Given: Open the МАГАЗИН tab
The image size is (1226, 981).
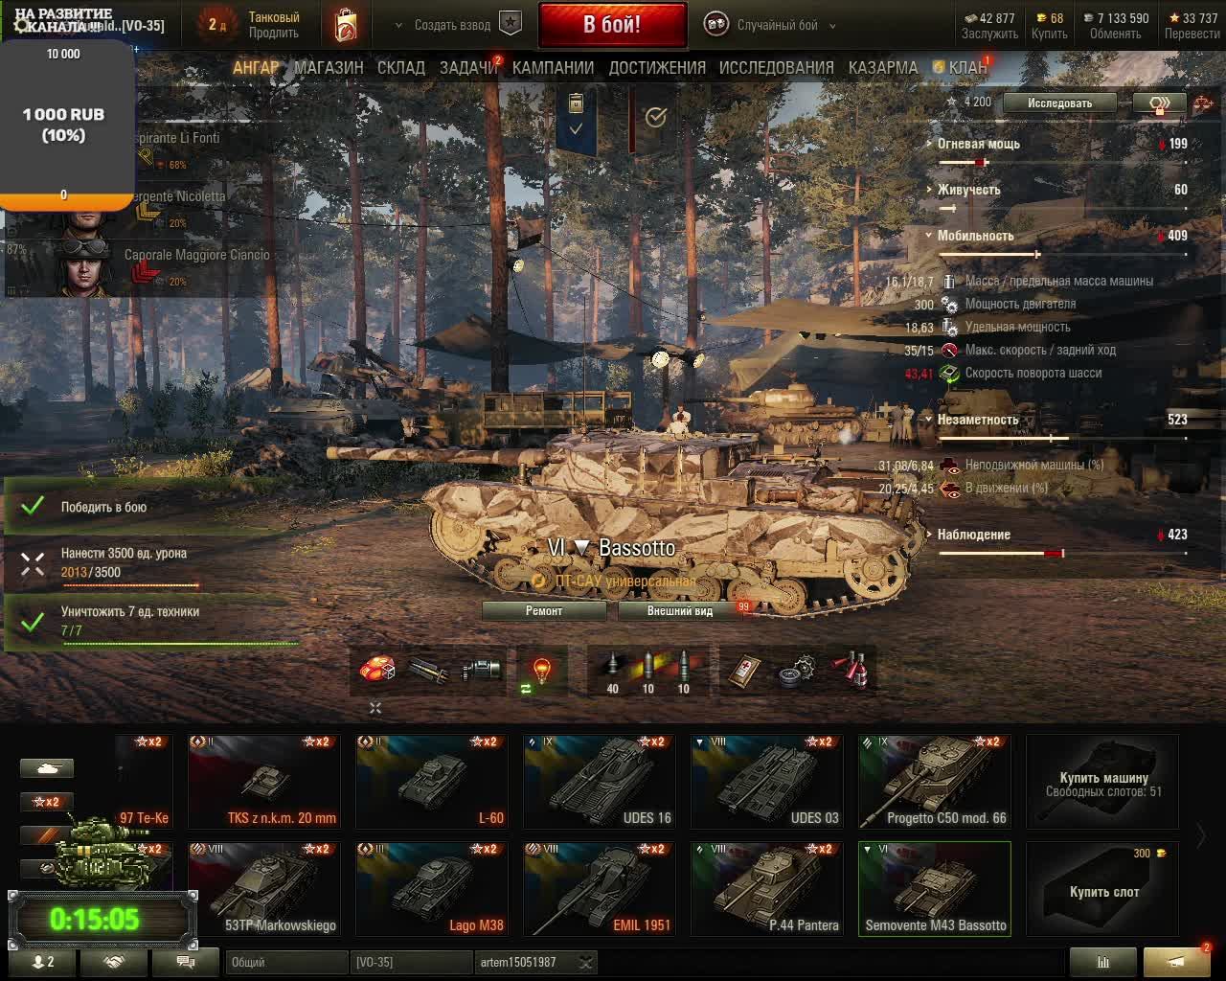Looking at the screenshot, I should [329, 68].
